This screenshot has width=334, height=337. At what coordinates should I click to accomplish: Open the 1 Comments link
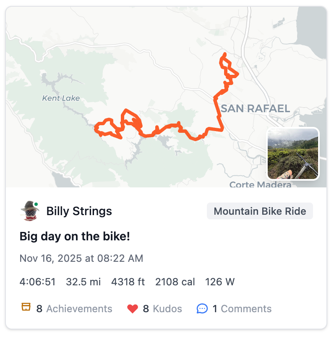pos(242,309)
